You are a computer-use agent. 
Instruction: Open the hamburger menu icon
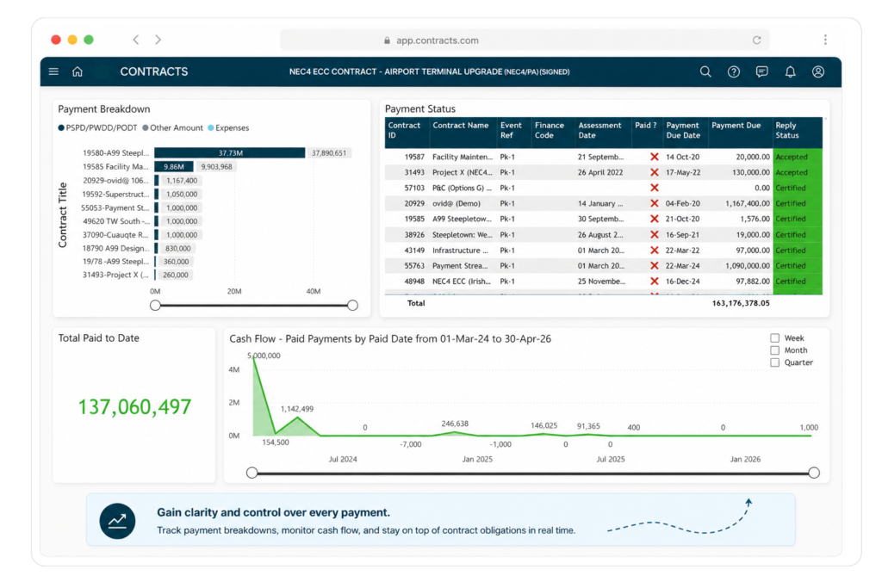[x=53, y=71]
